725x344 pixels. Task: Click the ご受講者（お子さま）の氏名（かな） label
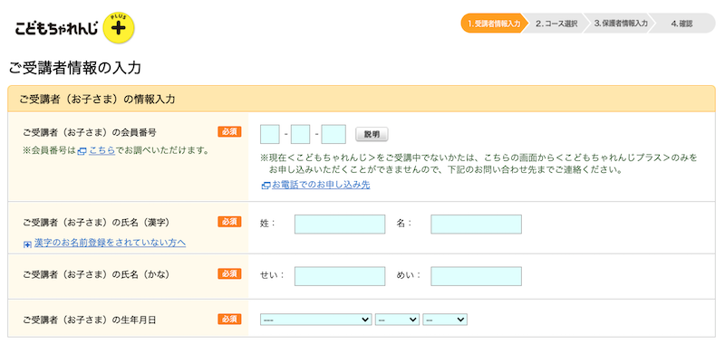97,274
